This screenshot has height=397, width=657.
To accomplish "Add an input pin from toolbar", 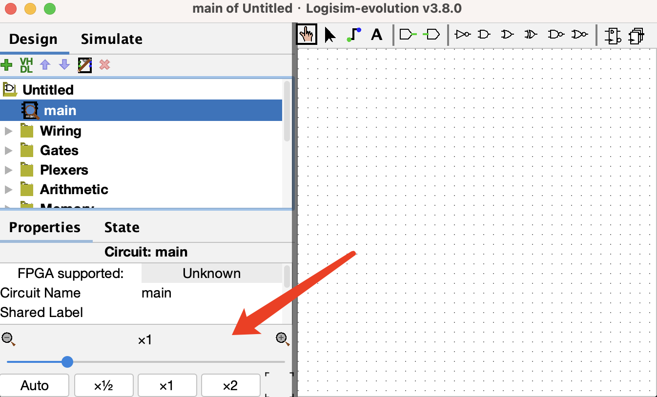I will tap(408, 35).
